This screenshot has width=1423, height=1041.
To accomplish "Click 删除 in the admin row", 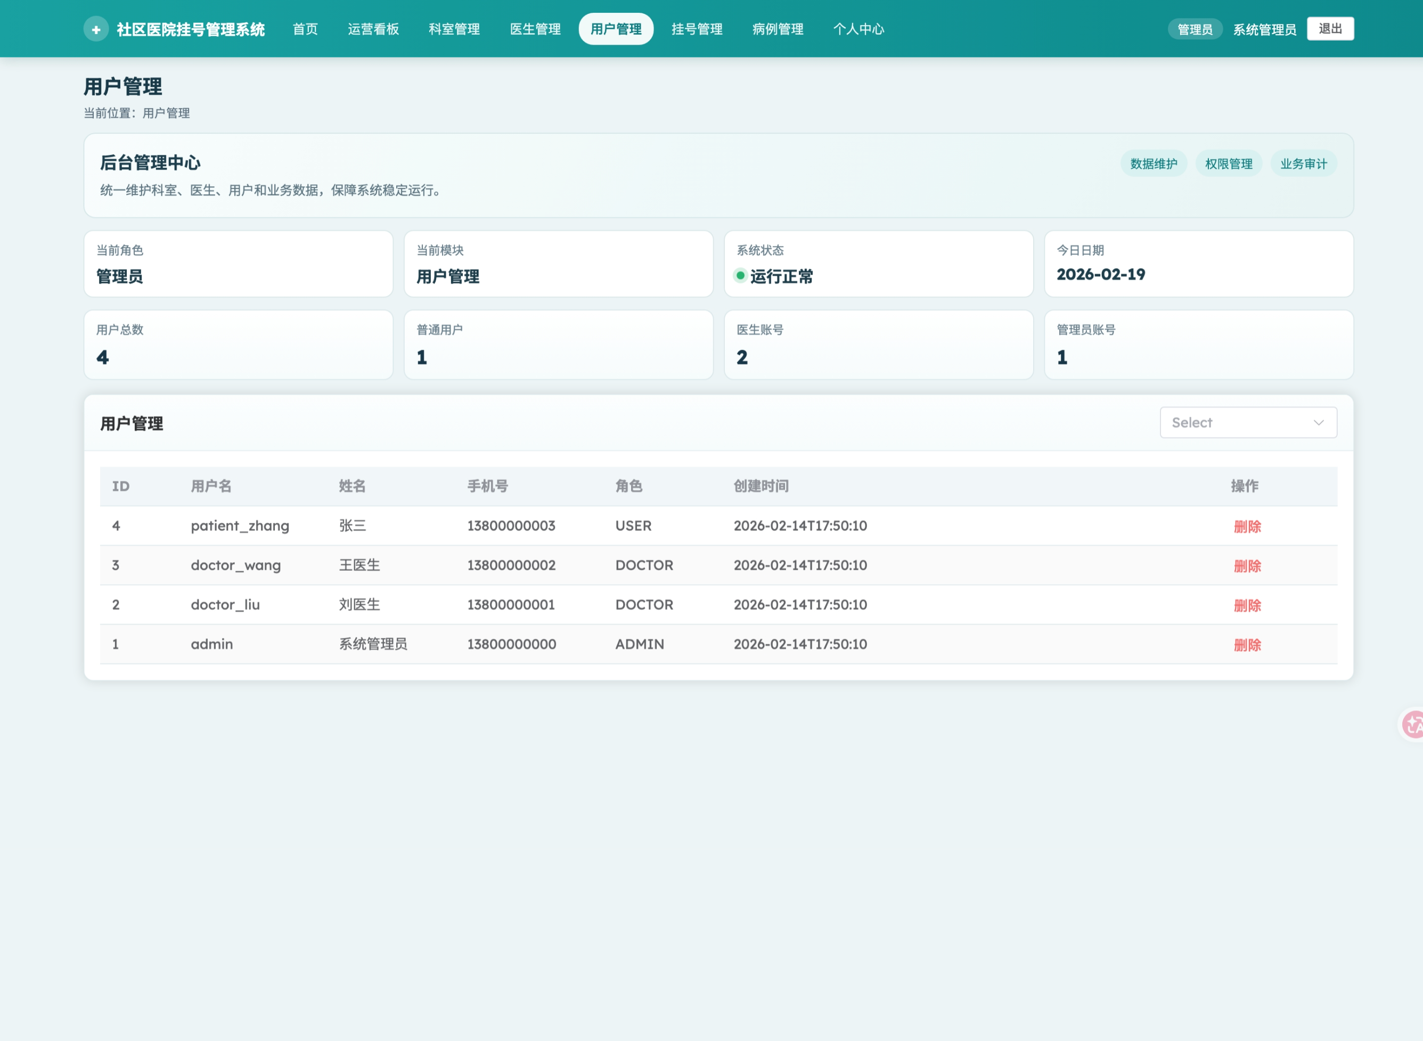I will (x=1247, y=645).
